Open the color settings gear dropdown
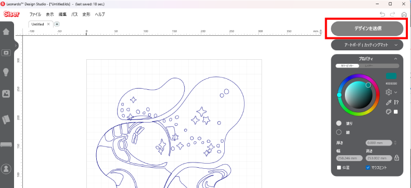The height and width of the screenshot is (188, 411). point(391,92)
